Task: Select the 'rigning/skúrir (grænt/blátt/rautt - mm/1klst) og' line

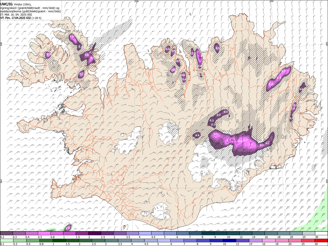Action: tap(30, 8)
